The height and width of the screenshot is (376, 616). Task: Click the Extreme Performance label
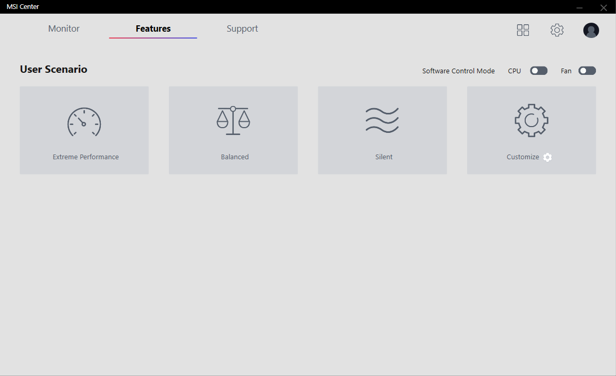coord(86,157)
